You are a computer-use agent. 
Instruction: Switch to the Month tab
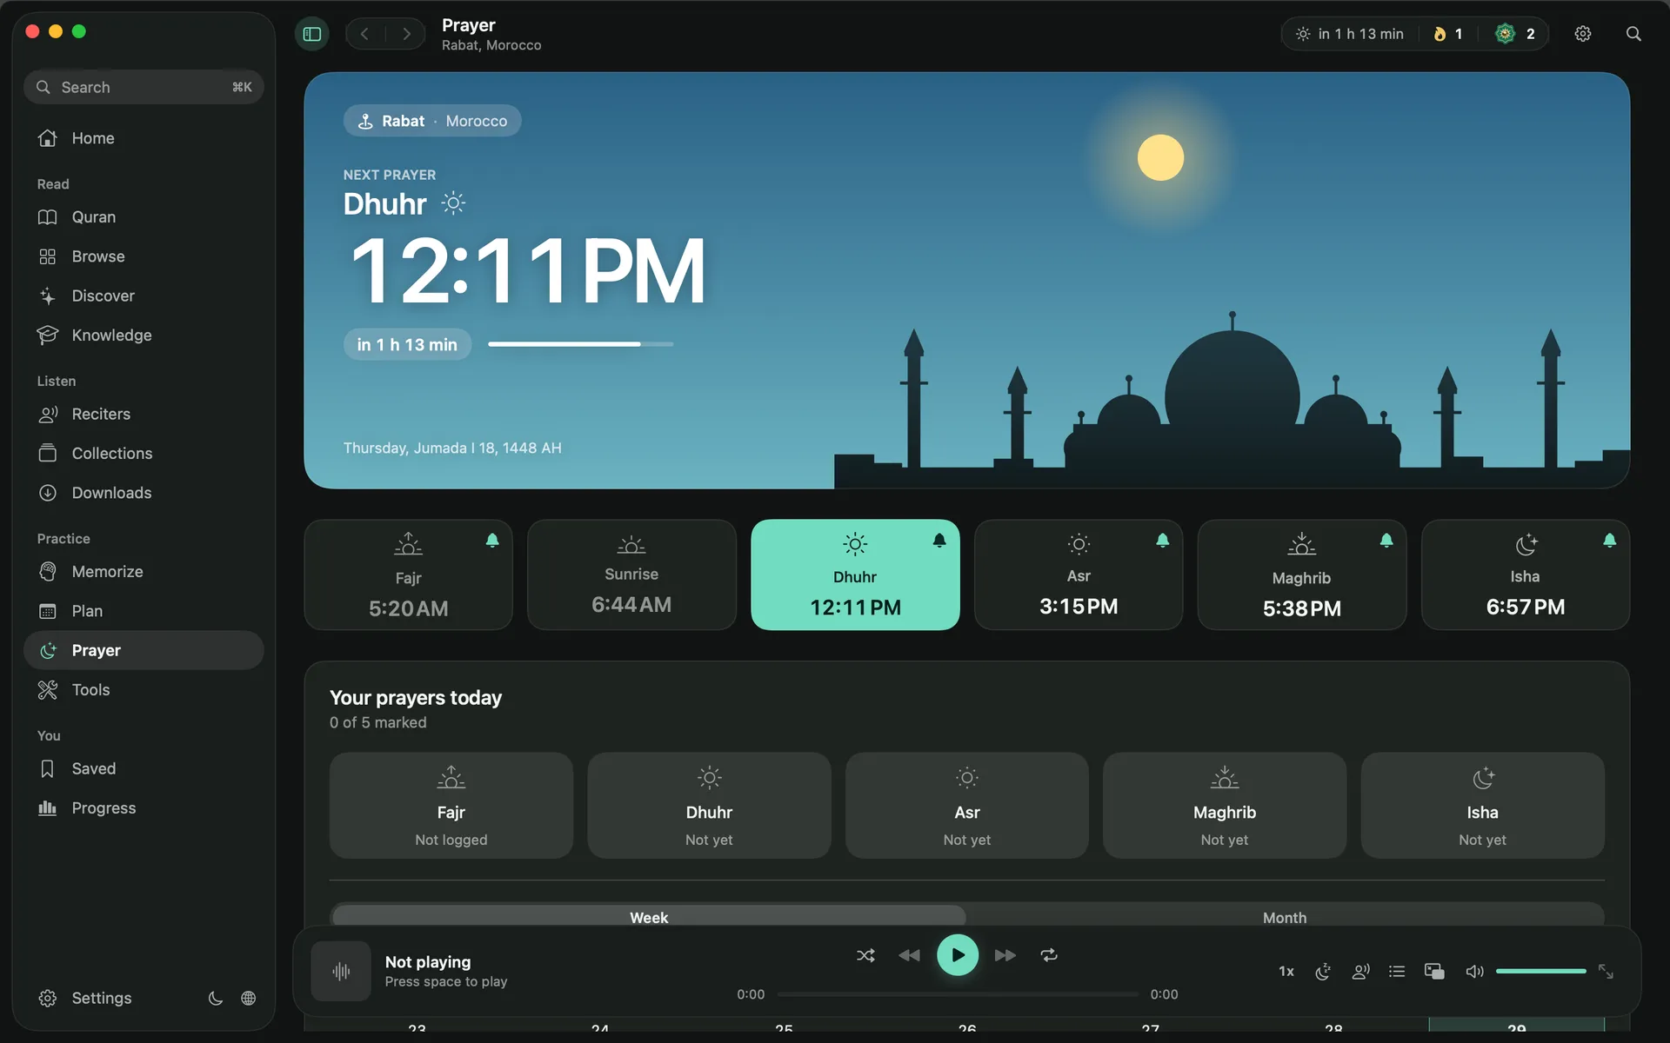click(1285, 917)
